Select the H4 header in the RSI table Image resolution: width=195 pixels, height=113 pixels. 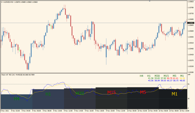click(141, 76)
